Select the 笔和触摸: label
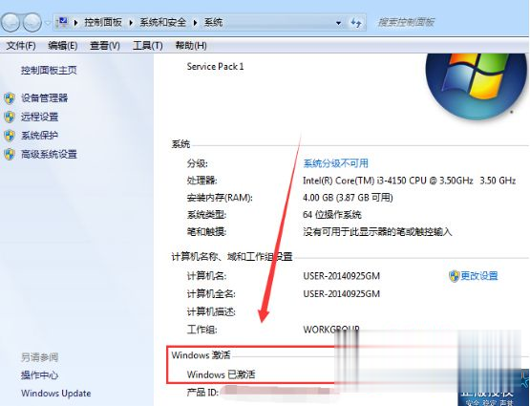Screen dimensions: 530x406 206,232
